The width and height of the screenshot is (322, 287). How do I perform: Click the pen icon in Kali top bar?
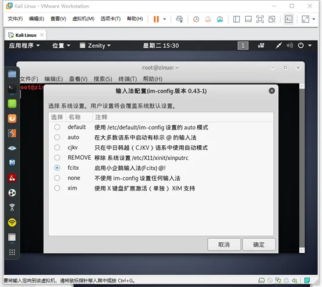pos(279,45)
